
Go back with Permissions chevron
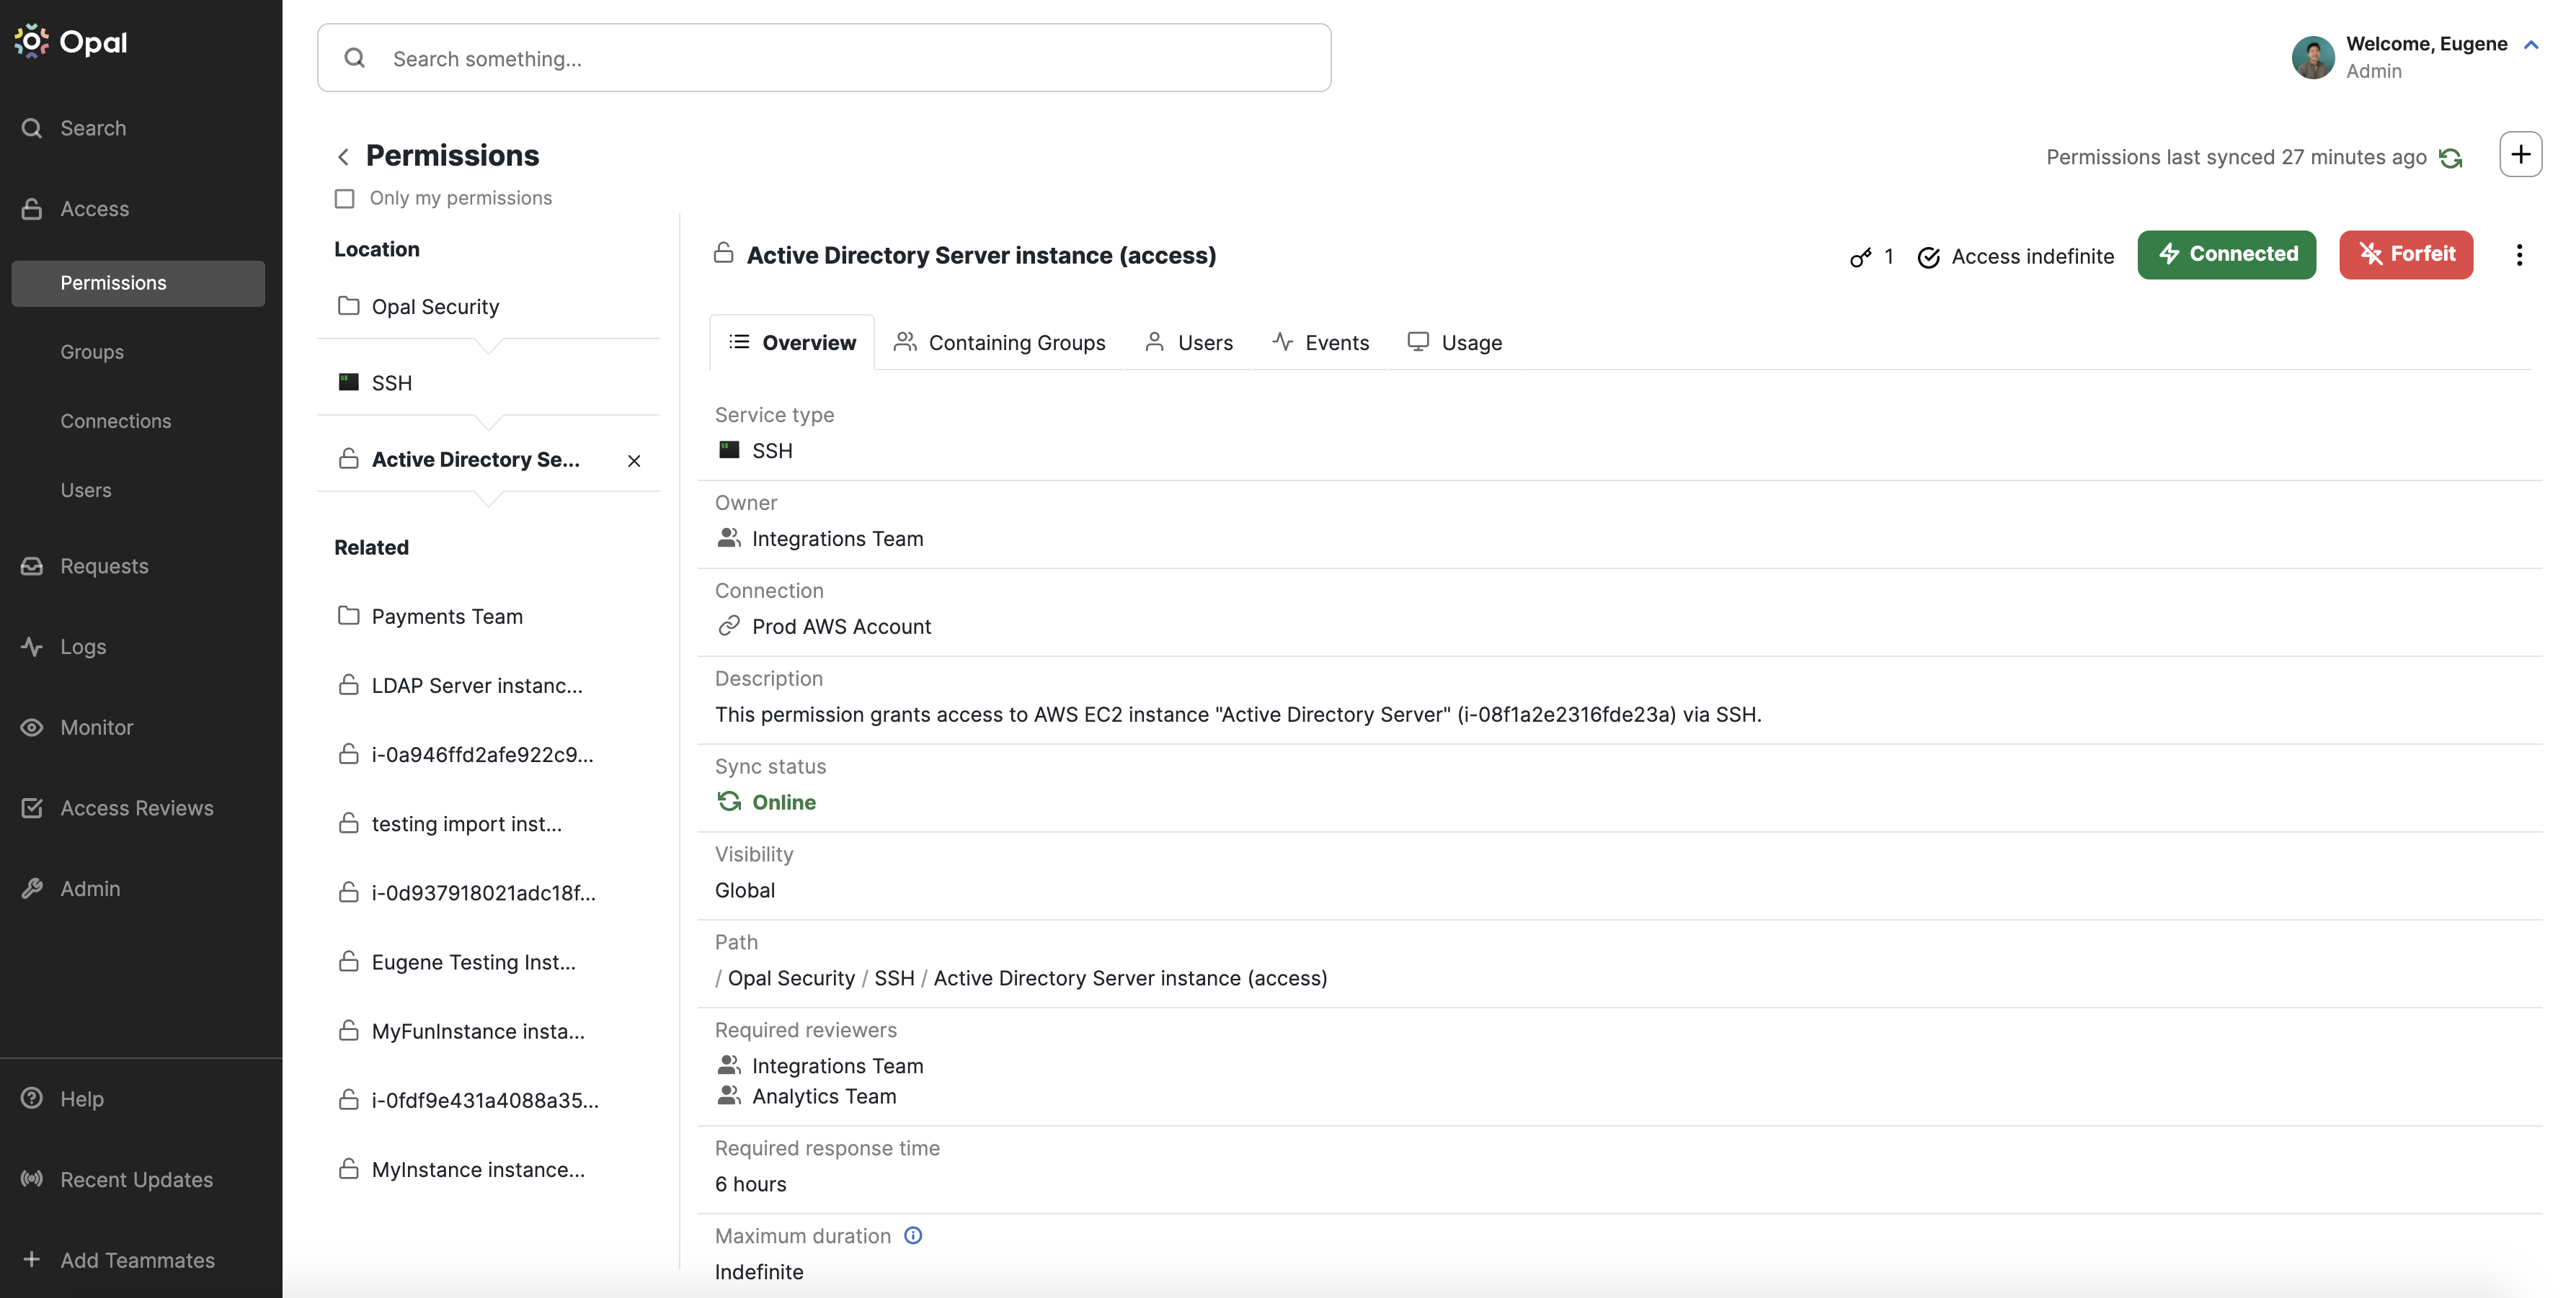343,156
